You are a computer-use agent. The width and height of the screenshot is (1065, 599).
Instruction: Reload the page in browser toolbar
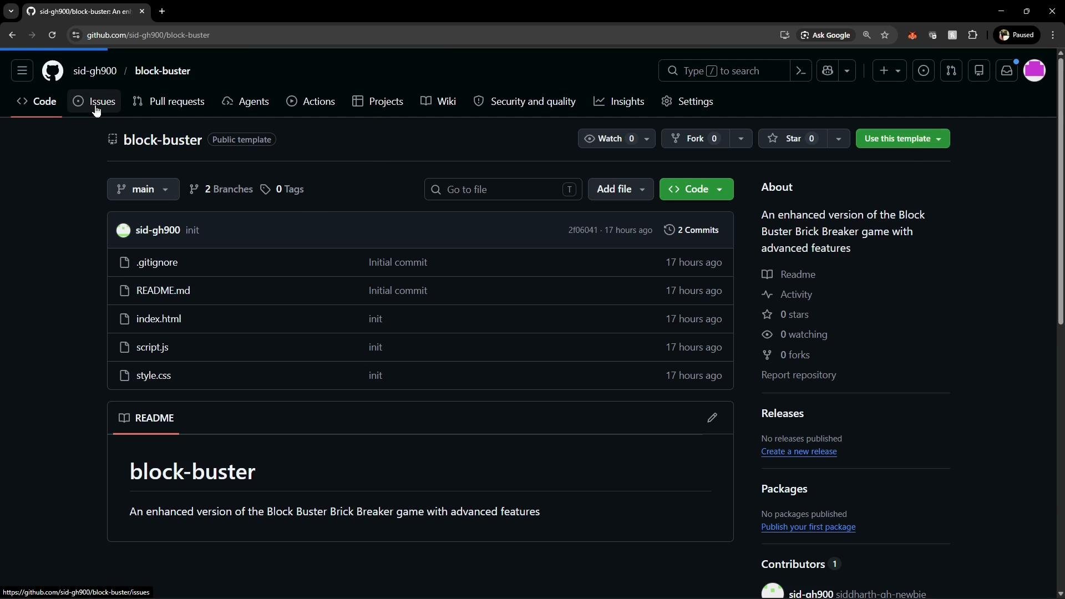point(52,35)
